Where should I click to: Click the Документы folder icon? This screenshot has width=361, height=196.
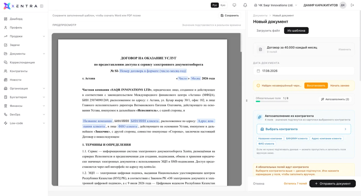[x=6, y=54]
